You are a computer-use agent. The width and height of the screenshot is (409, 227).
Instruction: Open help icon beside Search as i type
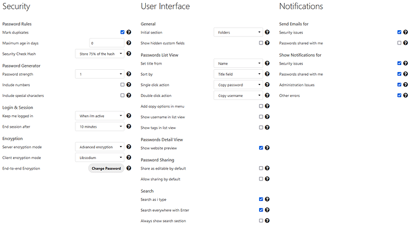[x=267, y=199]
